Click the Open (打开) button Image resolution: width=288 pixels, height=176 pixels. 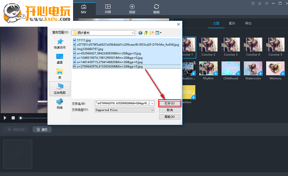point(170,103)
